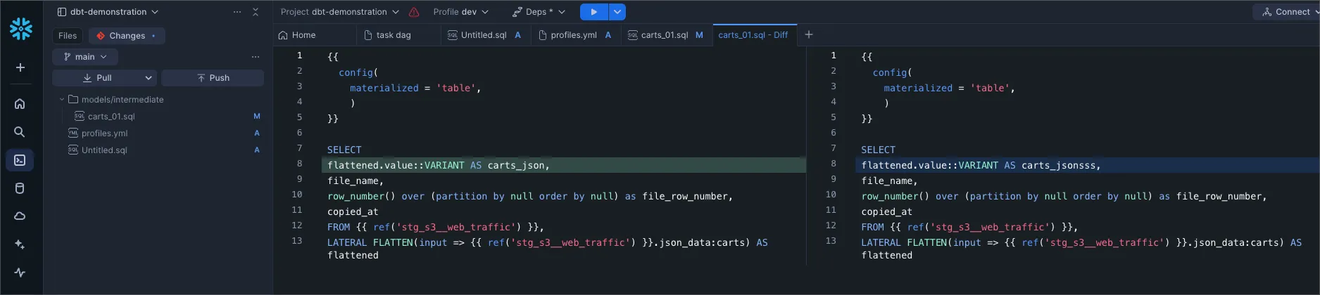Open the AI sparkle icon in sidebar
Viewport: 1320px width, 295px height.
click(x=20, y=244)
